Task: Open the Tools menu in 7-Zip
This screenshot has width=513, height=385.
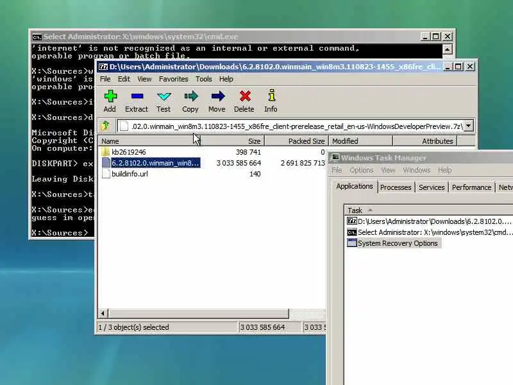Action: [x=204, y=79]
